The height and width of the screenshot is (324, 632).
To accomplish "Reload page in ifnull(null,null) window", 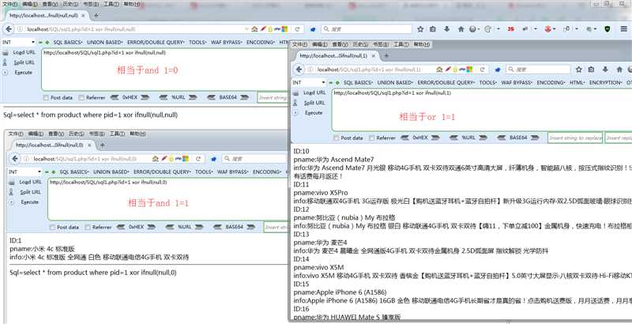I will coord(297,29).
